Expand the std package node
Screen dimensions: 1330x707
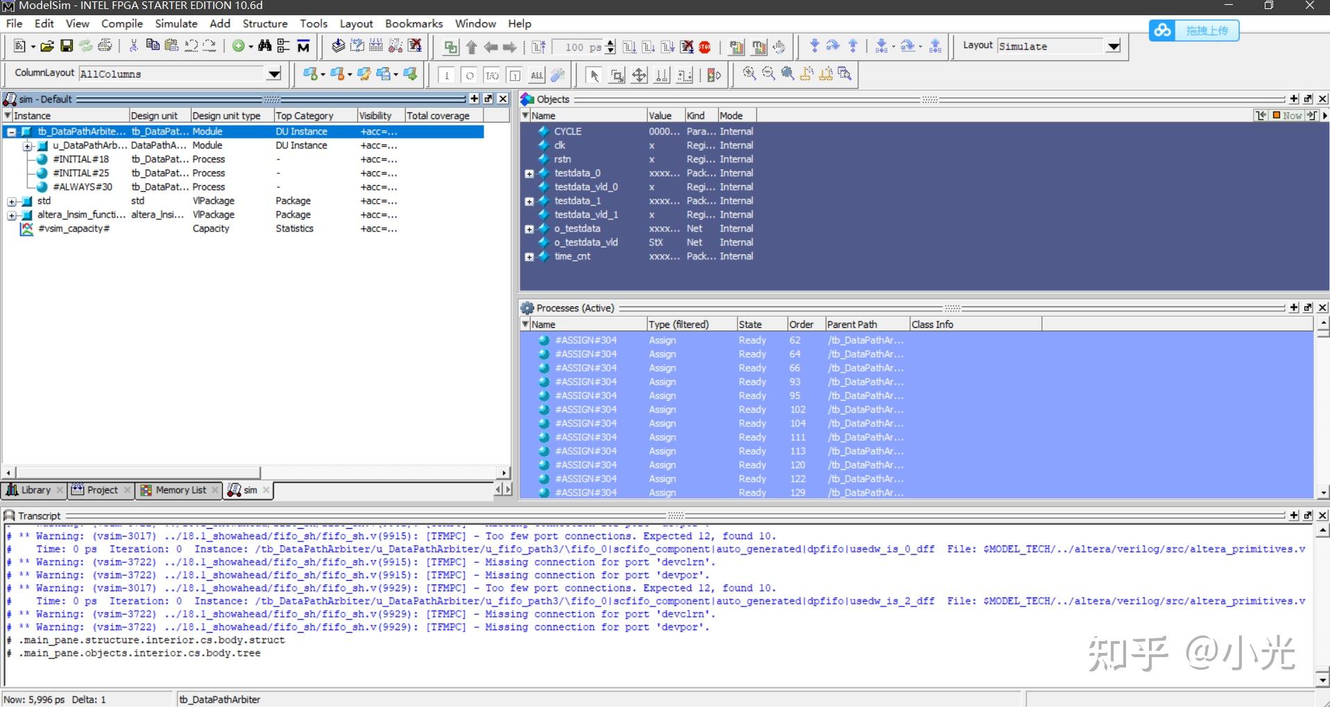tap(12, 201)
